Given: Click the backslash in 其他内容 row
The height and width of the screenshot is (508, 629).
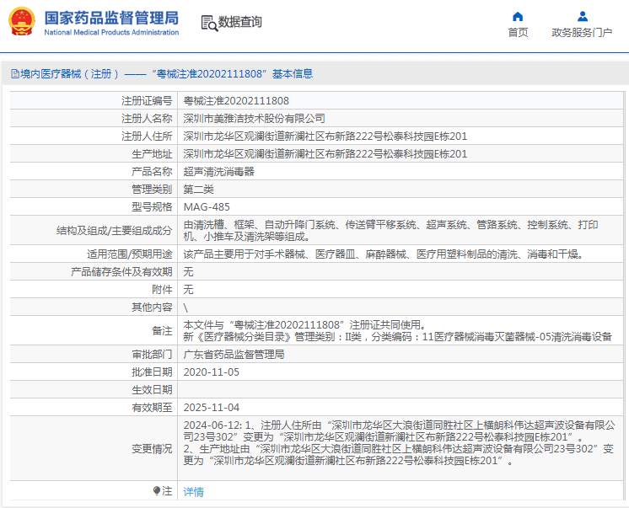Looking at the screenshot, I should pos(185,307).
